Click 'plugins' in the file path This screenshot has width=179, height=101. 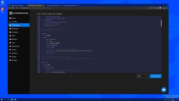tap(50, 14)
